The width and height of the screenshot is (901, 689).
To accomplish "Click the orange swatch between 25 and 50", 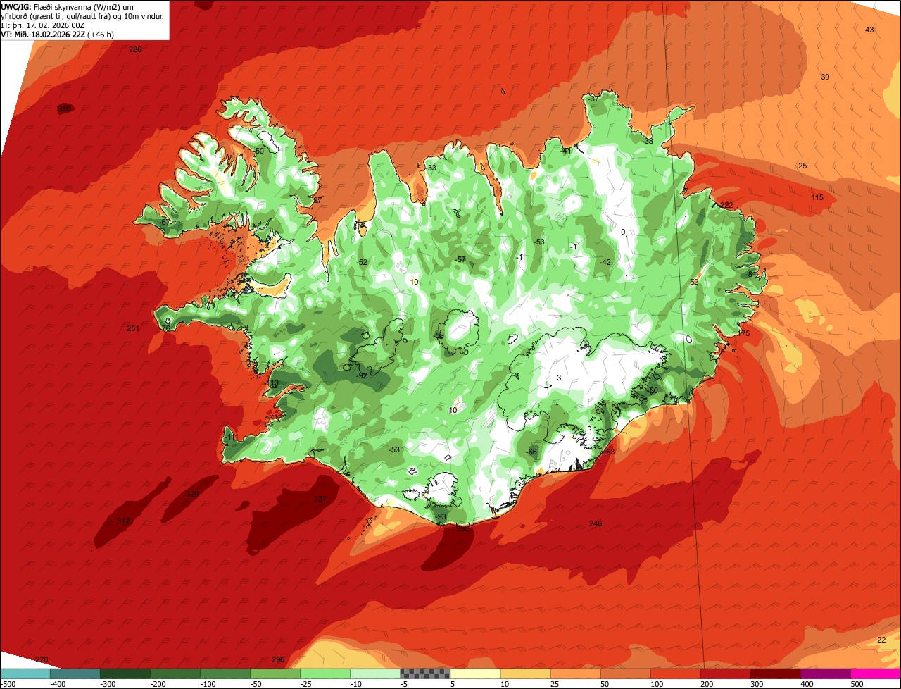I will (575, 674).
